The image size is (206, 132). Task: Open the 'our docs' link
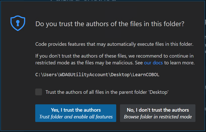pyautogui.click(x=153, y=63)
